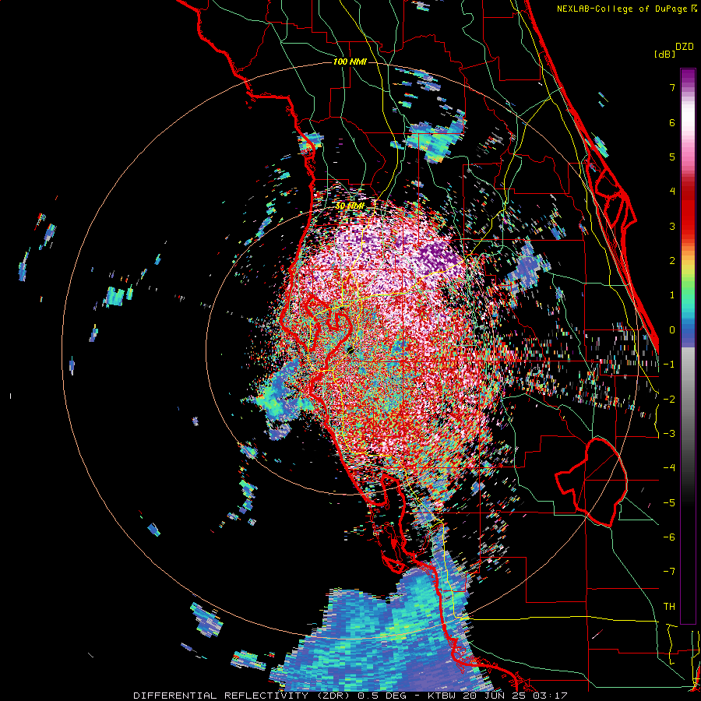Click the DZD legend title
Image resolution: width=701 pixels, height=701 pixels.
(x=685, y=47)
